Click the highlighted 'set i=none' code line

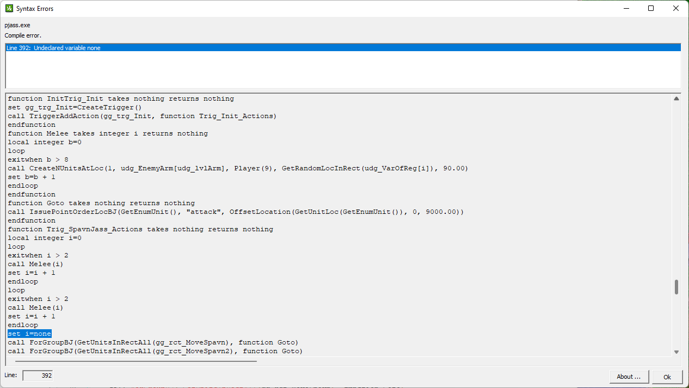(x=30, y=334)
